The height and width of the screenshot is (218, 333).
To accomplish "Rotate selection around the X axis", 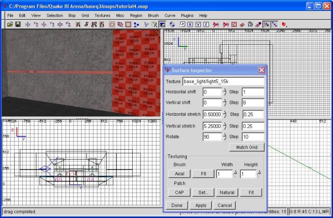I will [x=36, y=25].
